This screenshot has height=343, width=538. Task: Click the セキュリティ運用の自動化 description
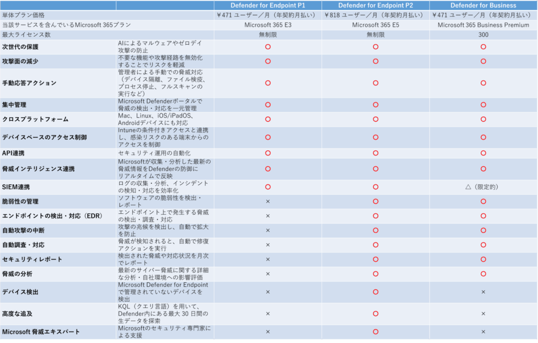pos(154,153)
